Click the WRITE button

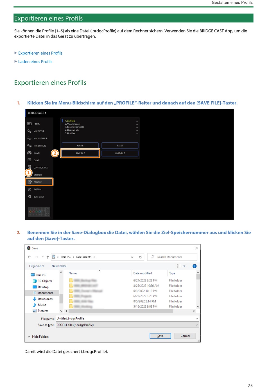pos(80,146)
